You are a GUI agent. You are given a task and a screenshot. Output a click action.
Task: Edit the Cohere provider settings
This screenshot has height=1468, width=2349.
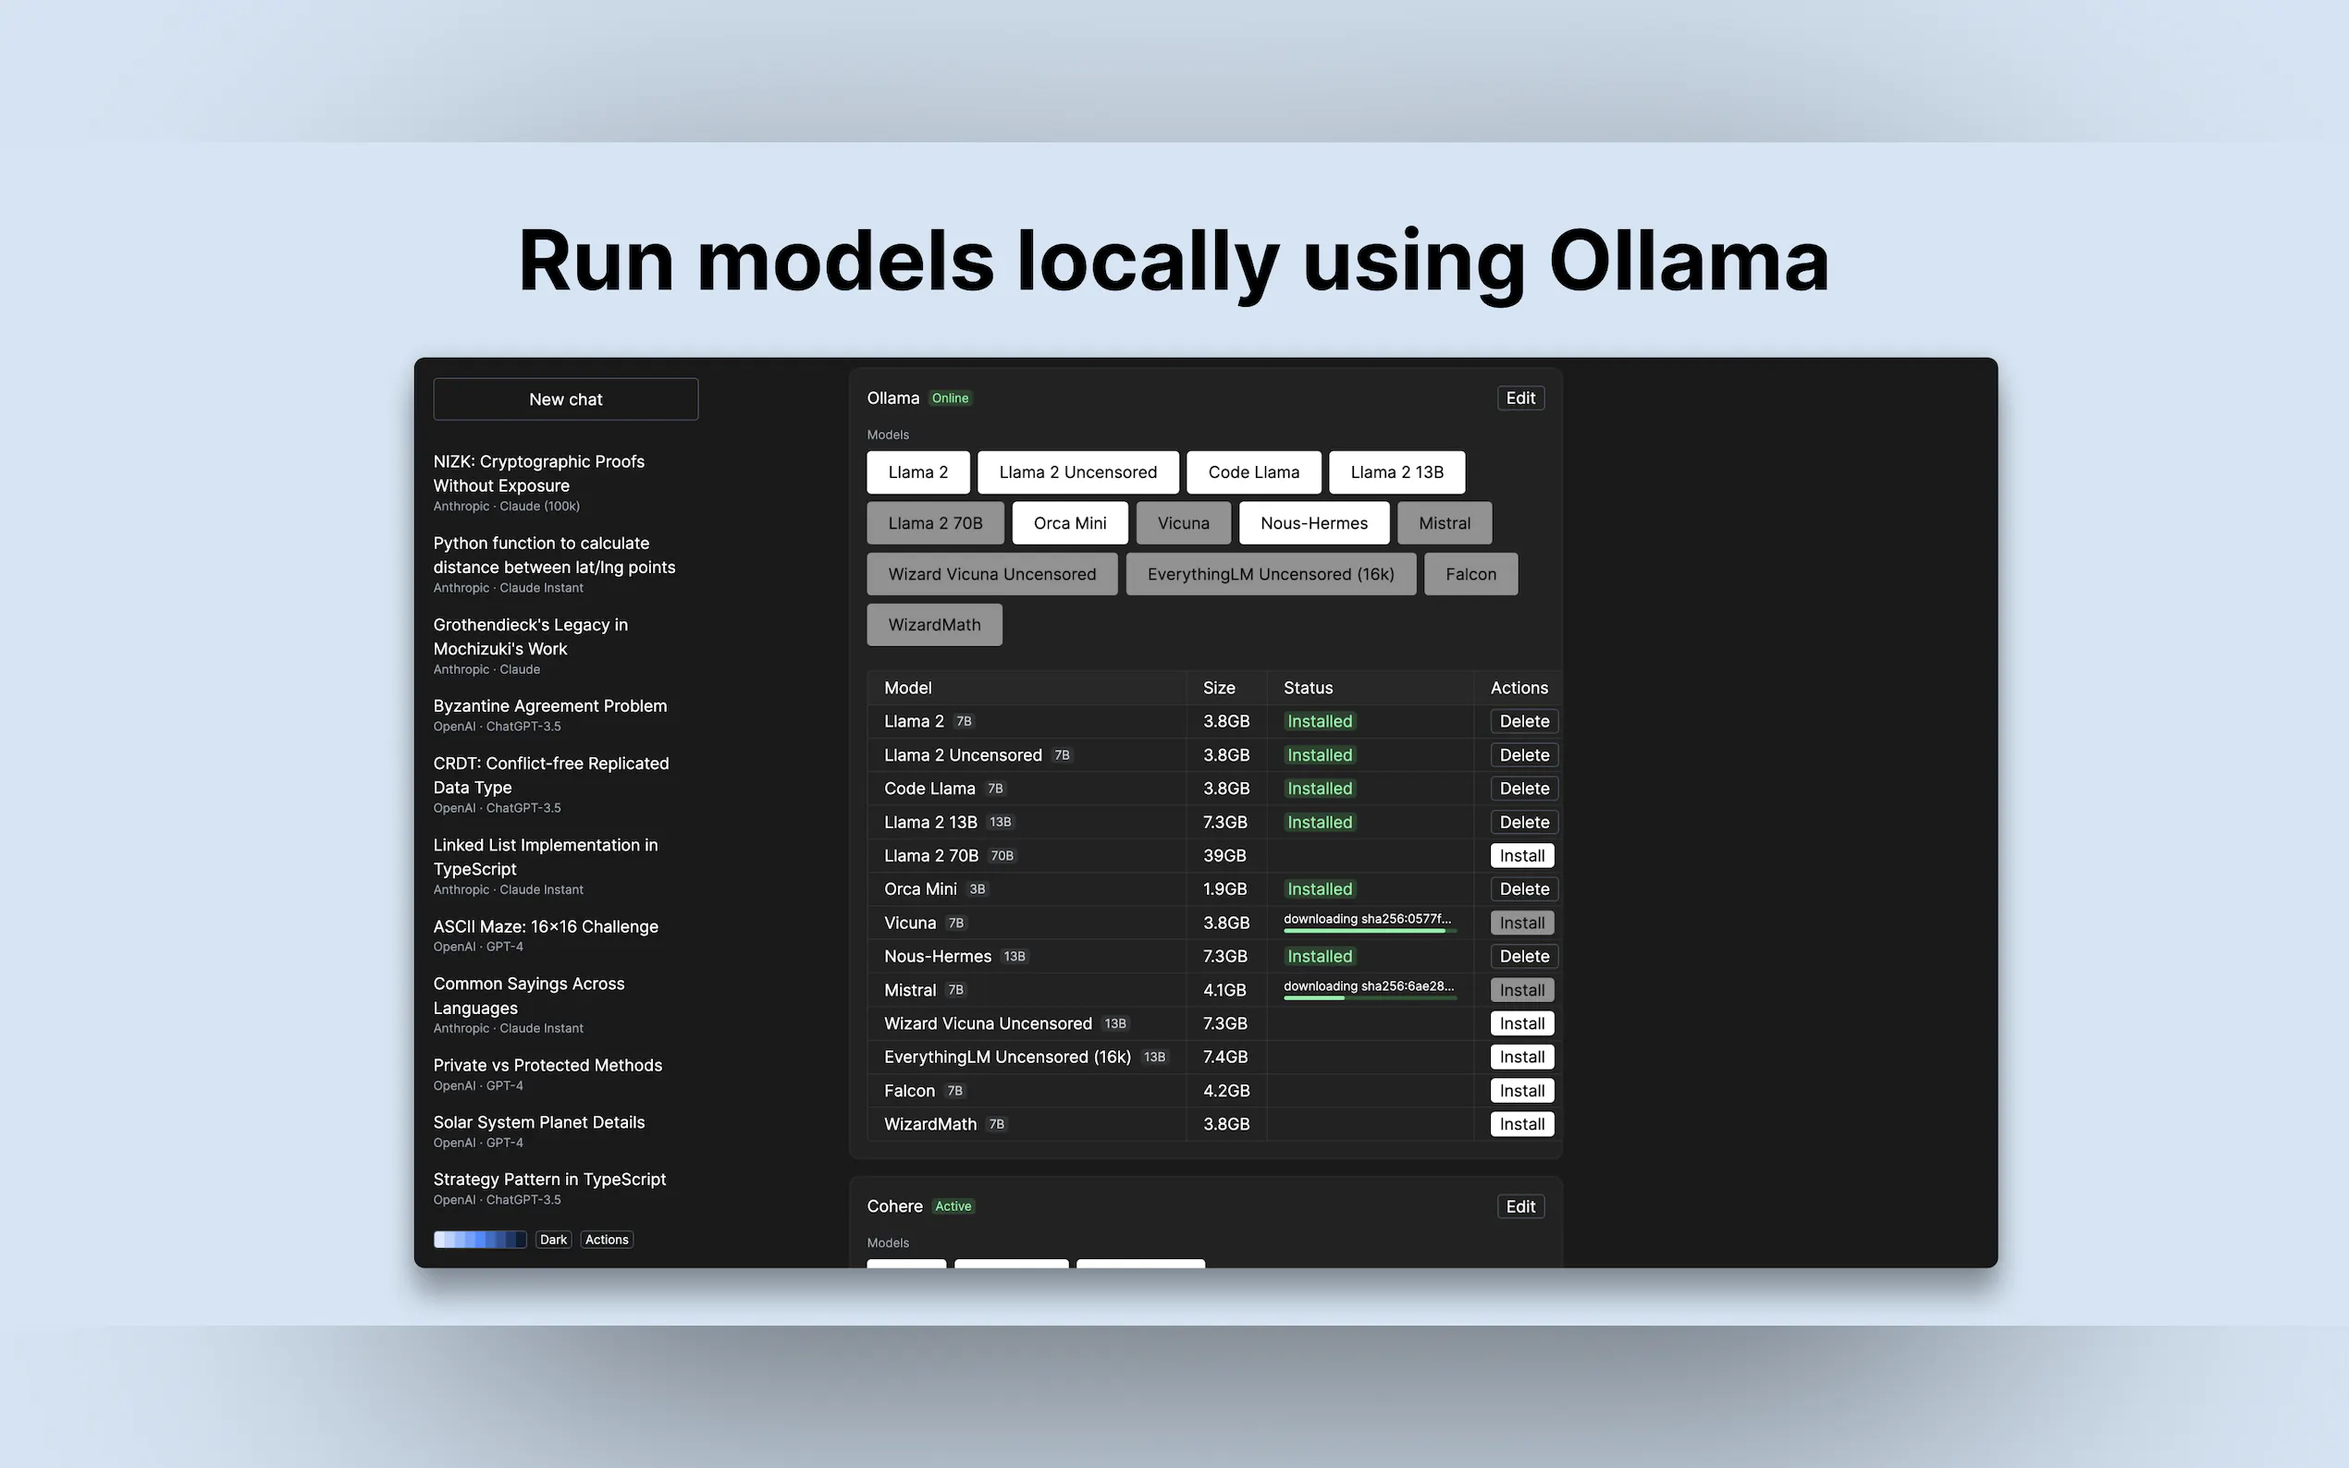pos(1520,1205)
